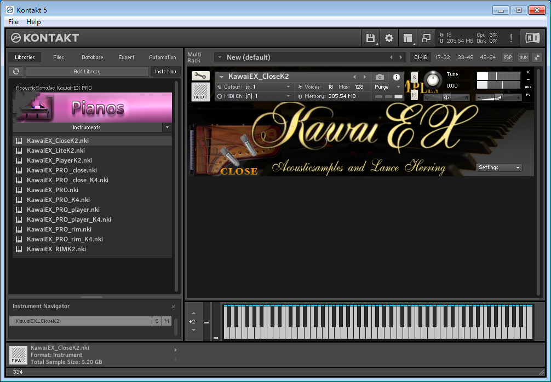Screen dimensions: 551x382
Task: Switch to the Database tab
Action: [93, 57]
